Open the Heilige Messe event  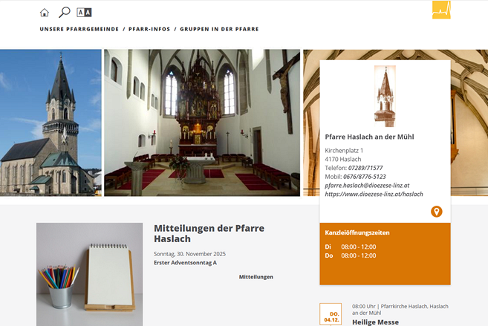tap(375, 322)
